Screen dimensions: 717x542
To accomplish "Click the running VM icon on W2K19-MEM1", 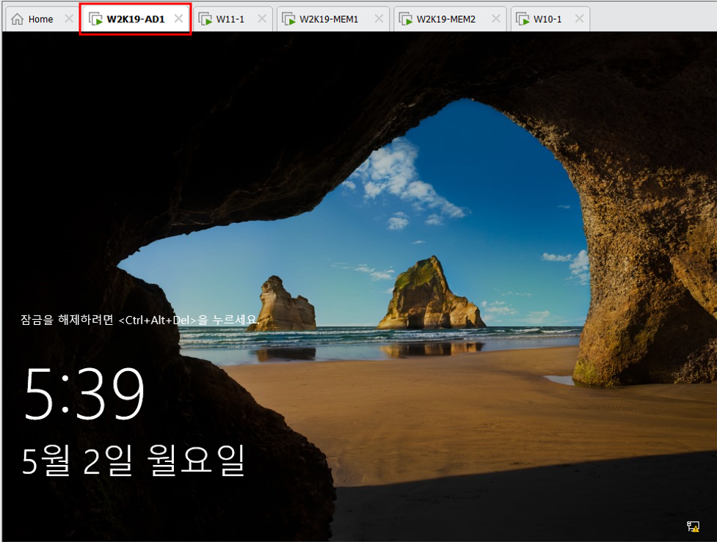I will click(288, 19).
